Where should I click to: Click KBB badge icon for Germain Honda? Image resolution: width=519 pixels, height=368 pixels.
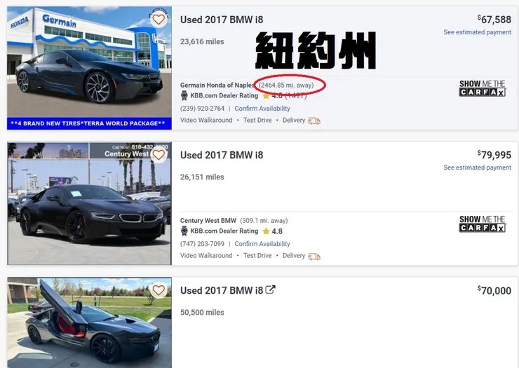tap(184, 95)
